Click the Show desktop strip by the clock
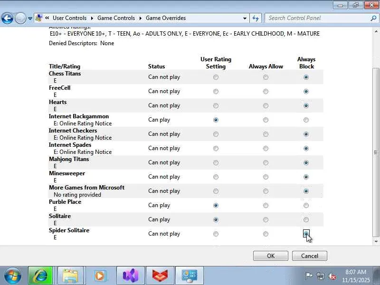Viewport: 380px width, 285px height. coord(377,276)
